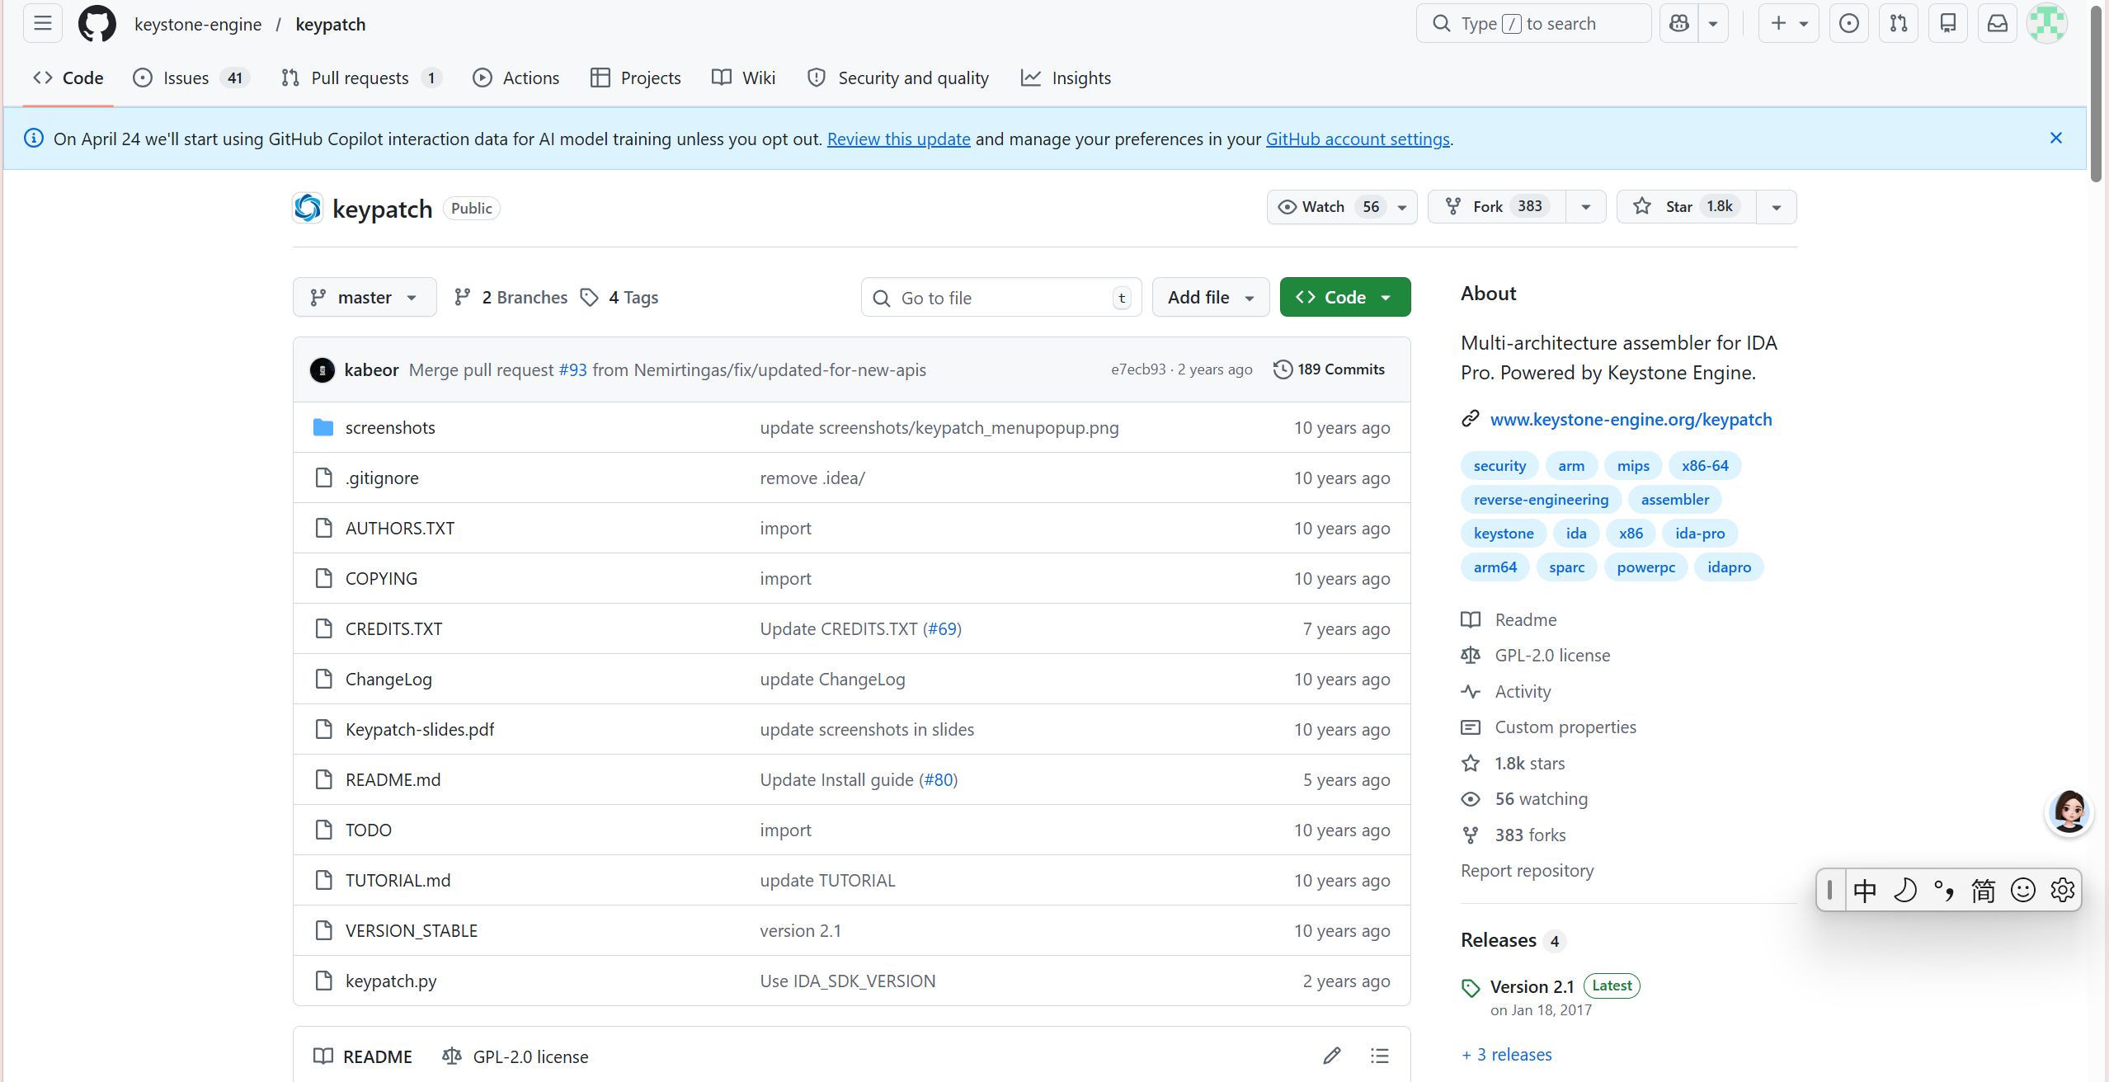The height and width of the screenshot is (1082, 2109).
Task: Toggle Watch for this repository
Action: pyautogui.click(x=1324, y=207)
